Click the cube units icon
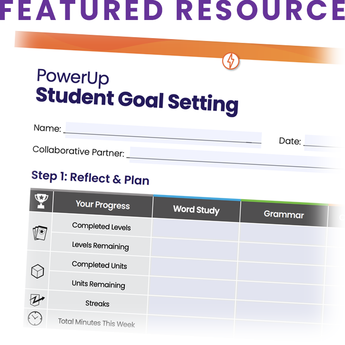 [37, 271]
